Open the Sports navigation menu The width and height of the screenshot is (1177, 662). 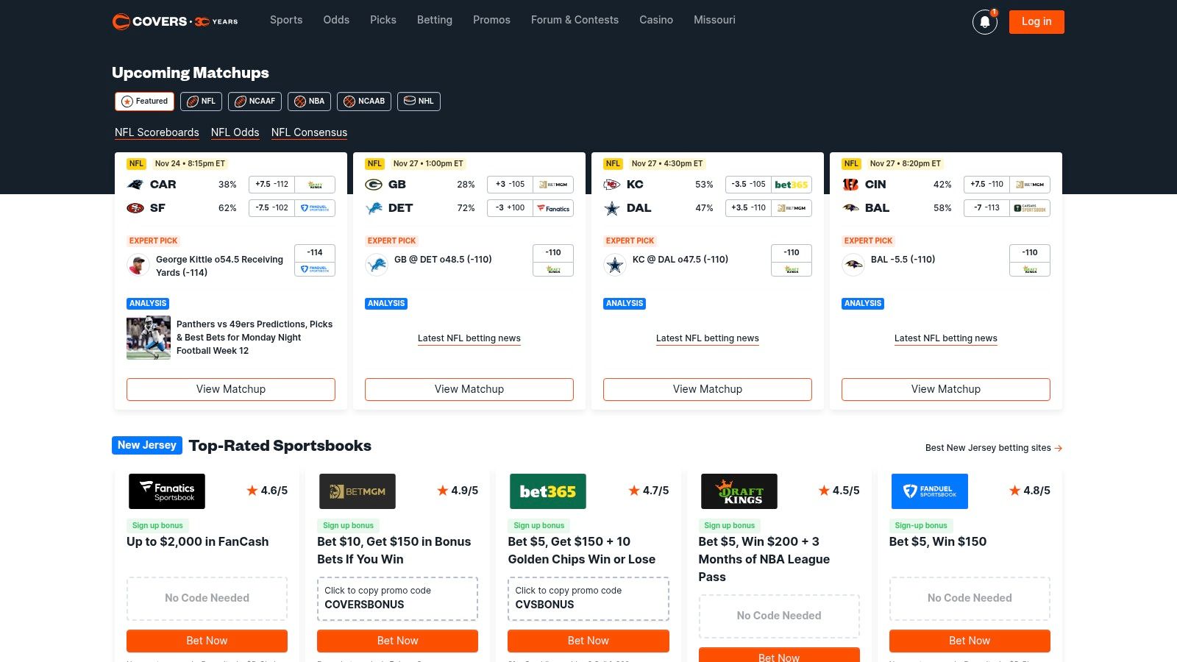[x=286, y=20]
